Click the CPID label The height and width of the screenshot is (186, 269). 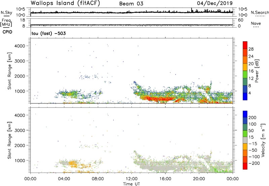tap(7, 32)
